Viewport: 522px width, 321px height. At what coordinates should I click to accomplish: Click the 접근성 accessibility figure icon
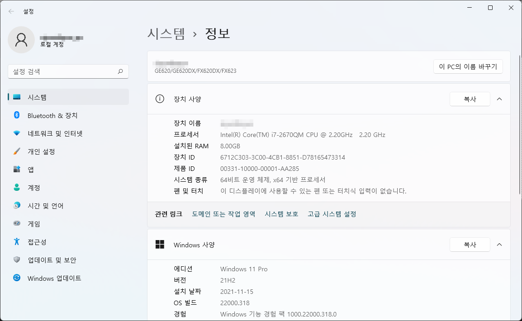[x=17, y=241]
